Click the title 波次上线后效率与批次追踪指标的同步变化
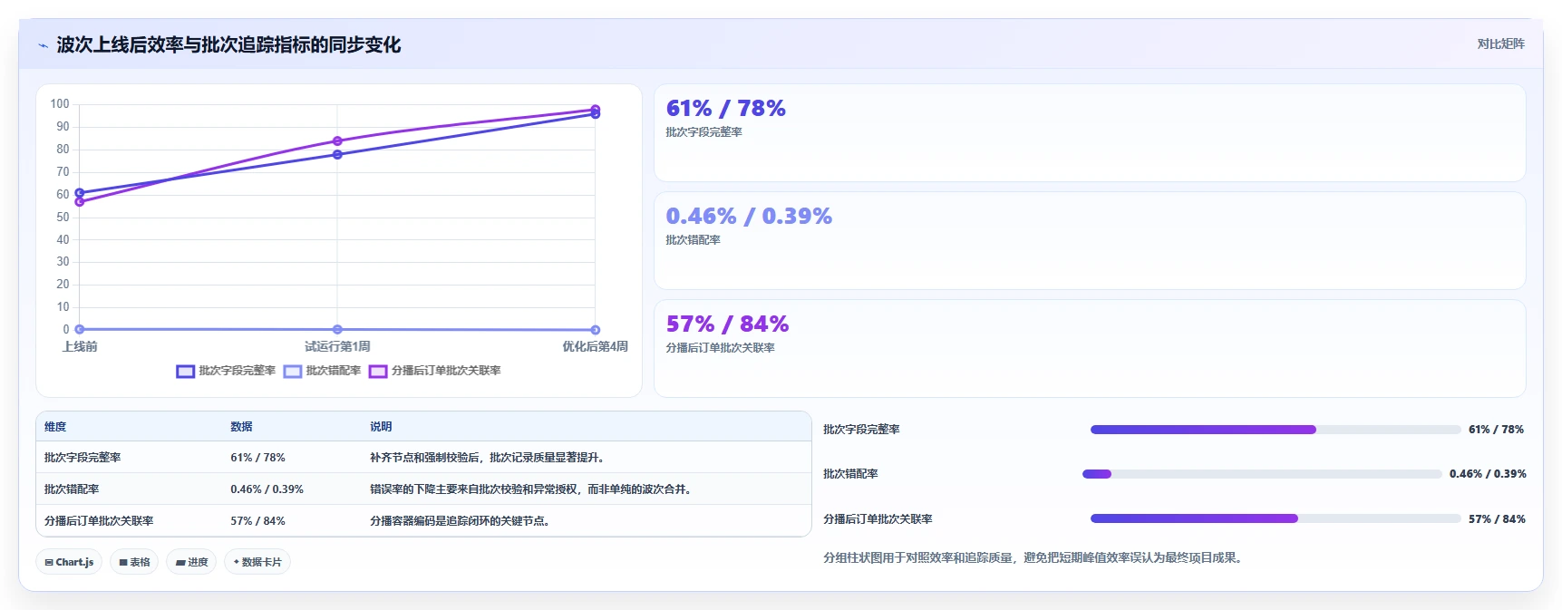Screen dimensions: 1562x610 pos(228,45)
